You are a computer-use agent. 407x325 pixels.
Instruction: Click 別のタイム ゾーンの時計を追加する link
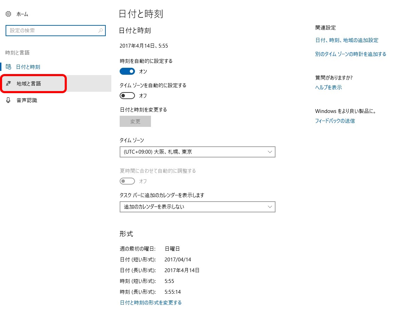coord(351,54)
